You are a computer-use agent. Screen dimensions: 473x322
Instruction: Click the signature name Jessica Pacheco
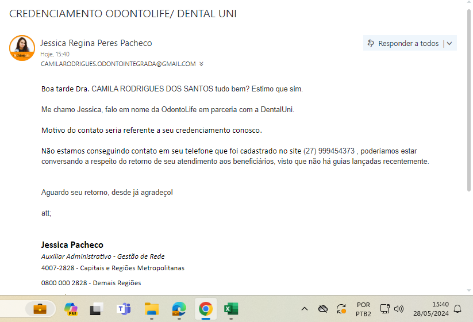(x=72, y=245)
